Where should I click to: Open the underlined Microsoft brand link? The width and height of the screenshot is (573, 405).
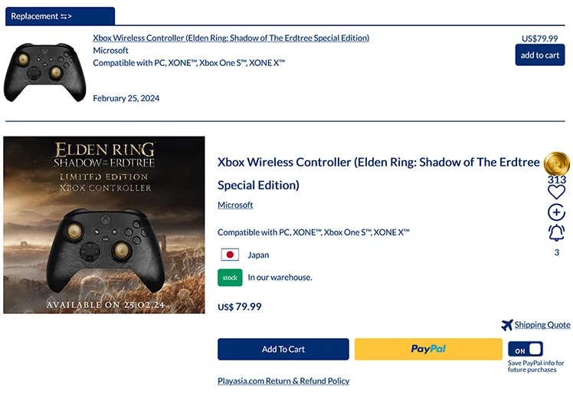tap(235, 205)
